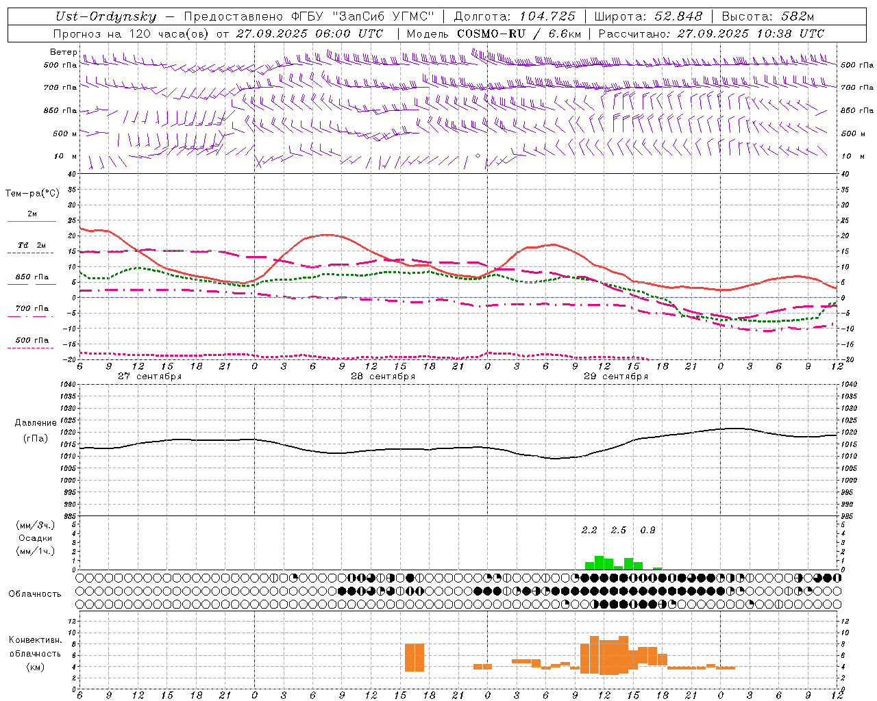The width and height of the screenshot is (877, 701).
Task: Select the 27 сентября date label
Action: pyautogui.click(x=149, y=377)
